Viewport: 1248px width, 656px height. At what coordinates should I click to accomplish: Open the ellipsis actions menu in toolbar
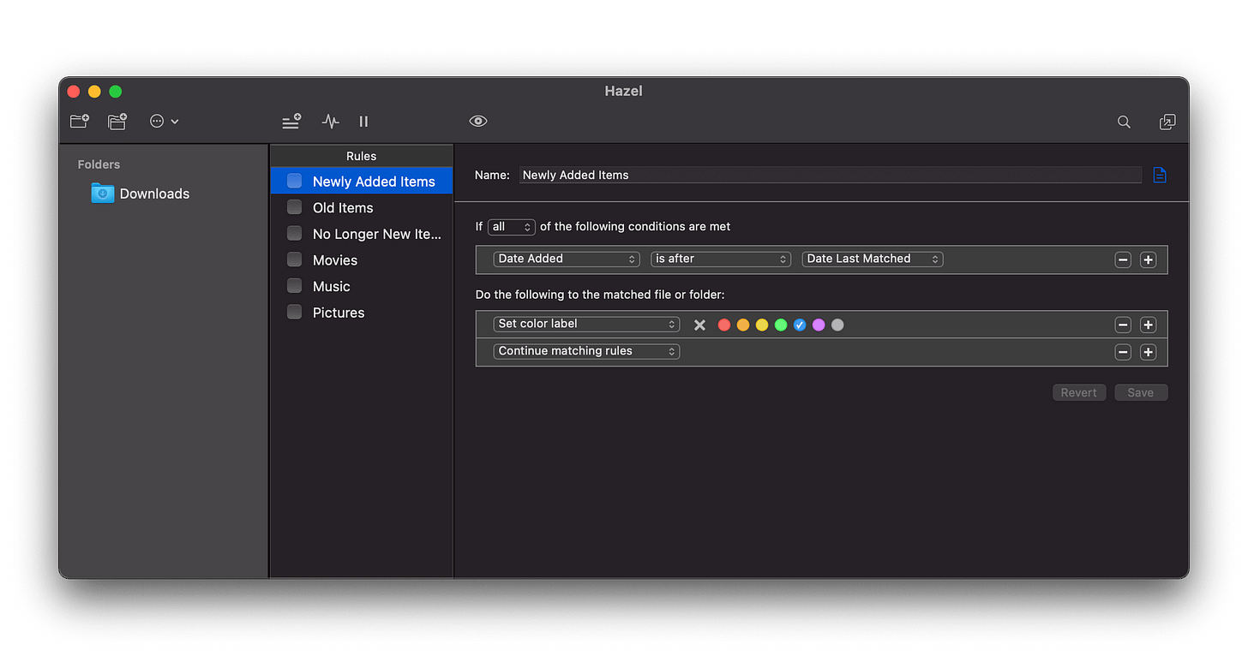[164, 122]
